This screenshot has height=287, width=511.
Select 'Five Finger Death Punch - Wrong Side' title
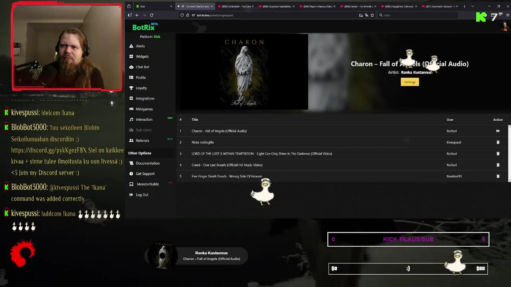coord(227,176)
